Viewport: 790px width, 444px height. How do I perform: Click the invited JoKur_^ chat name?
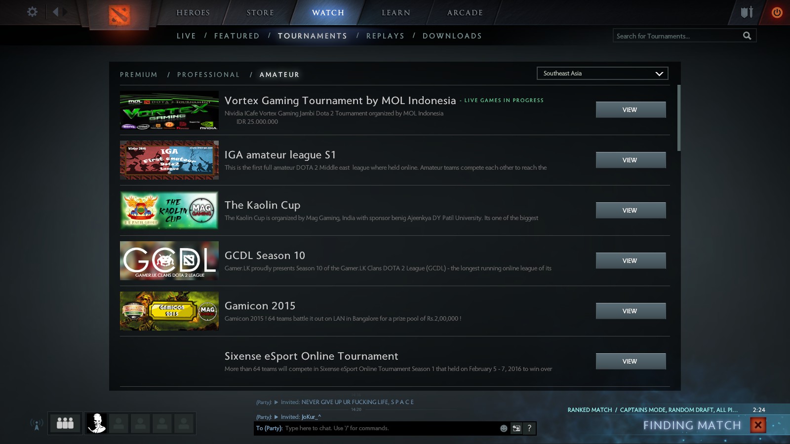click(311, 417)
